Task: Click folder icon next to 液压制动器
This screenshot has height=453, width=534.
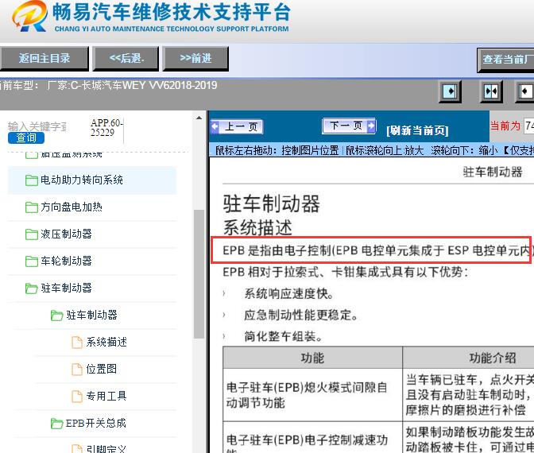Action: pyautogui.click(x=31, y=234)
